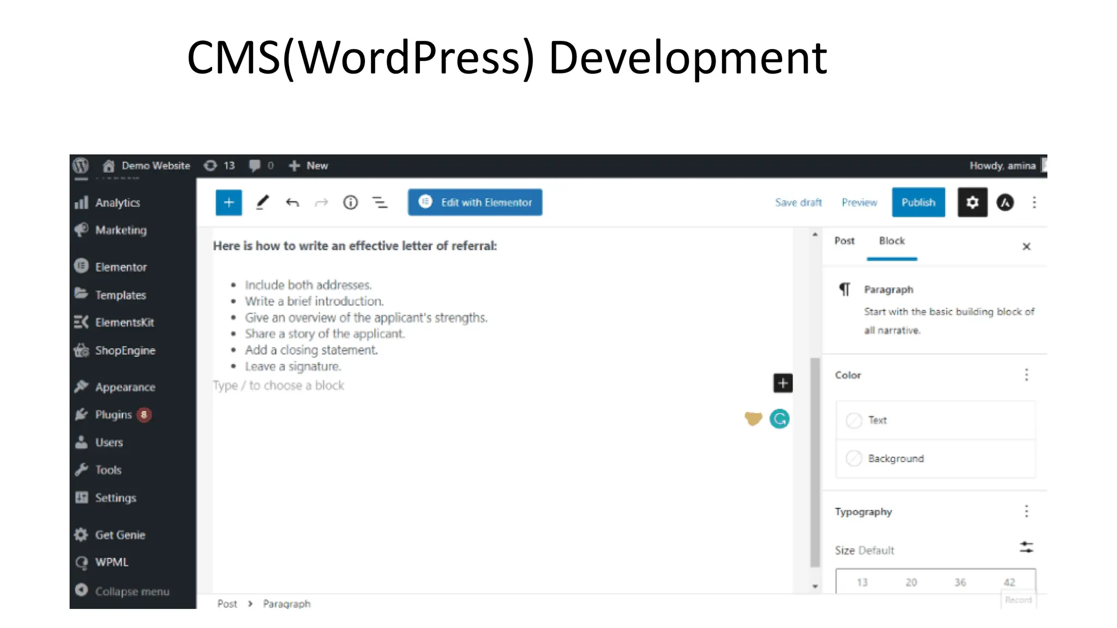The height and width of the screenshot is (628, 1117).
Task: Collapse the admin sidebar menu
Action: pos(122,591)
